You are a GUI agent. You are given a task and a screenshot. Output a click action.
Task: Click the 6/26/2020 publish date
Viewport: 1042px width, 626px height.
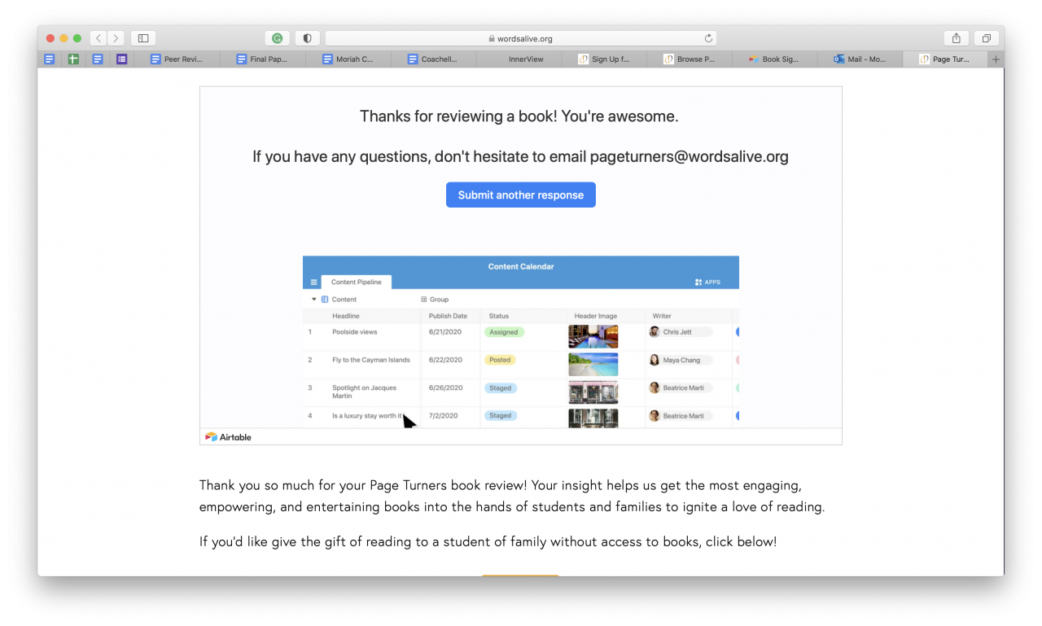tap(445, 387)
